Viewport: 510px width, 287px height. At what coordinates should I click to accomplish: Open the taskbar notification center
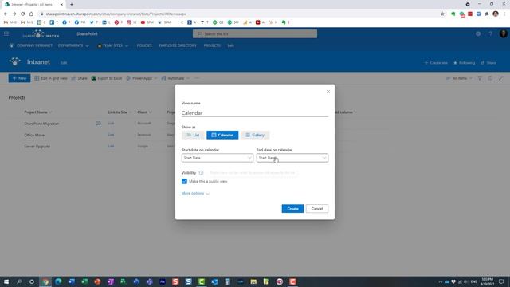501,281
